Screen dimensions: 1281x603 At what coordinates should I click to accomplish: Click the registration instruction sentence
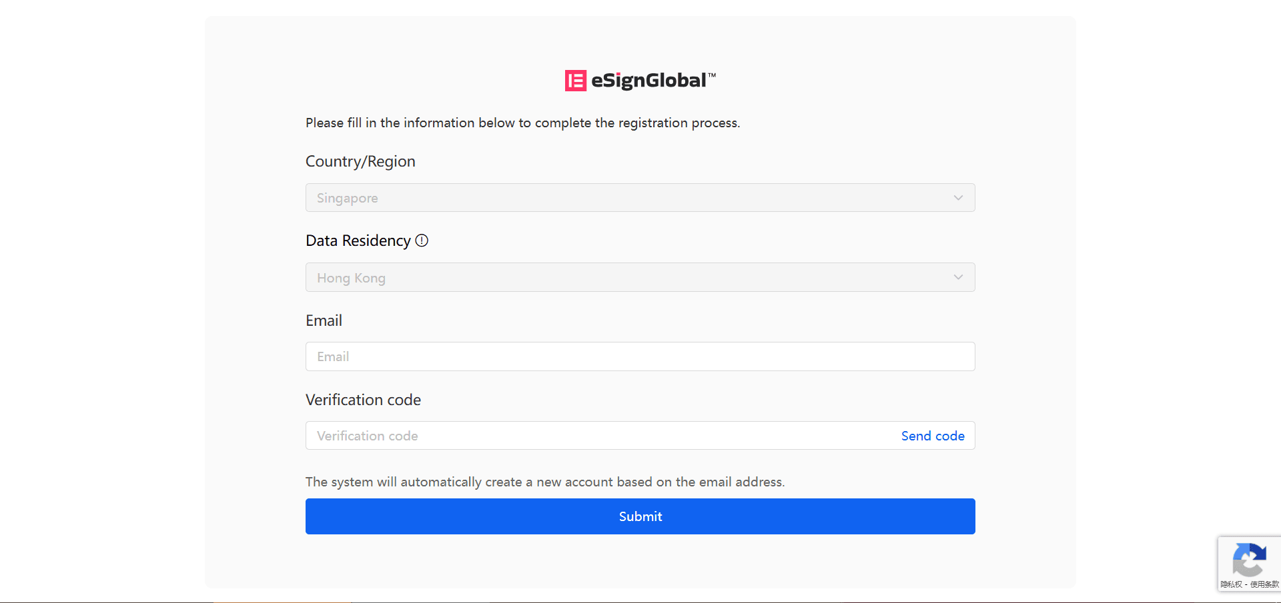523,123
